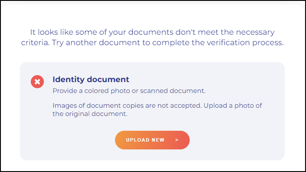Select the Identity document heading
Viewport: 306px width, 172px height.
[91, 79]
